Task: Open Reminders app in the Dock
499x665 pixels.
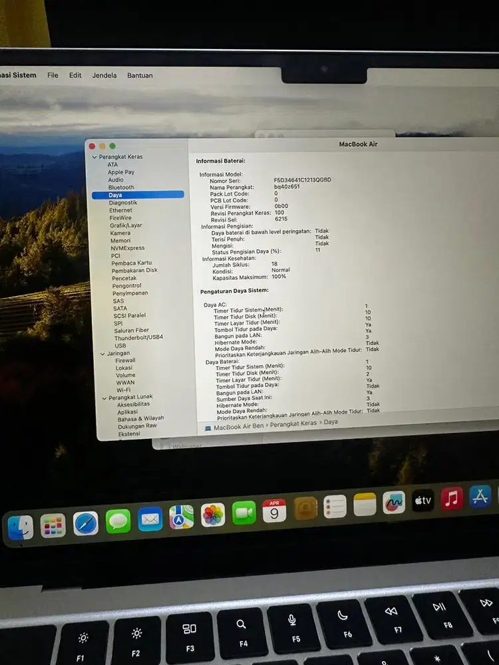Action: 335,506
